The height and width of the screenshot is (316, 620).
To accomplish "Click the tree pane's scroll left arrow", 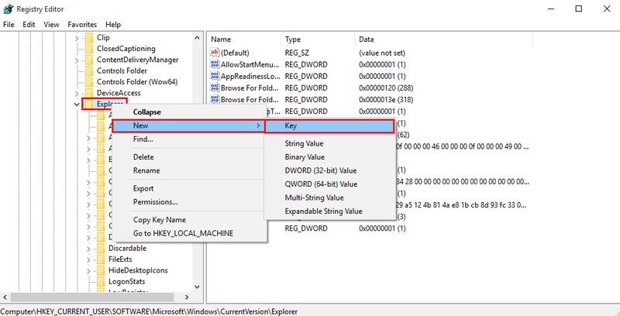I will [x=5, y=297].
